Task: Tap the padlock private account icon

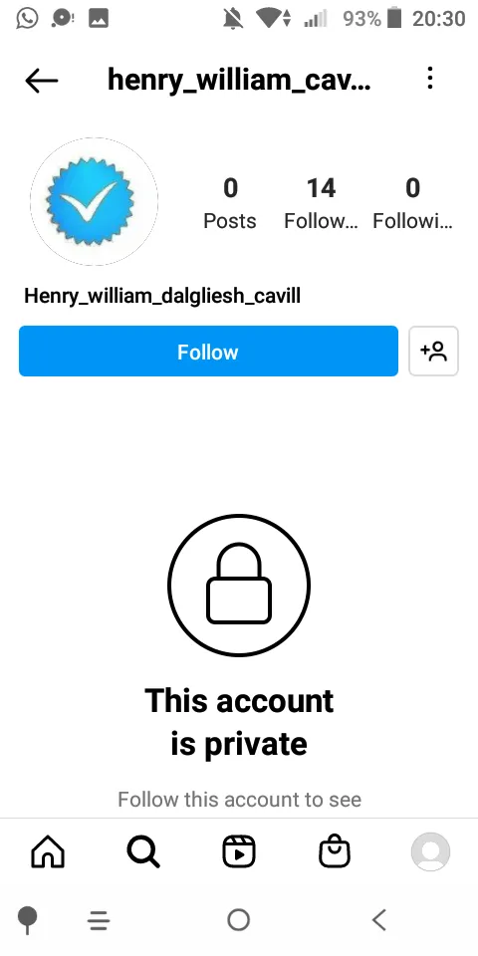Action: tap(239, 586)
